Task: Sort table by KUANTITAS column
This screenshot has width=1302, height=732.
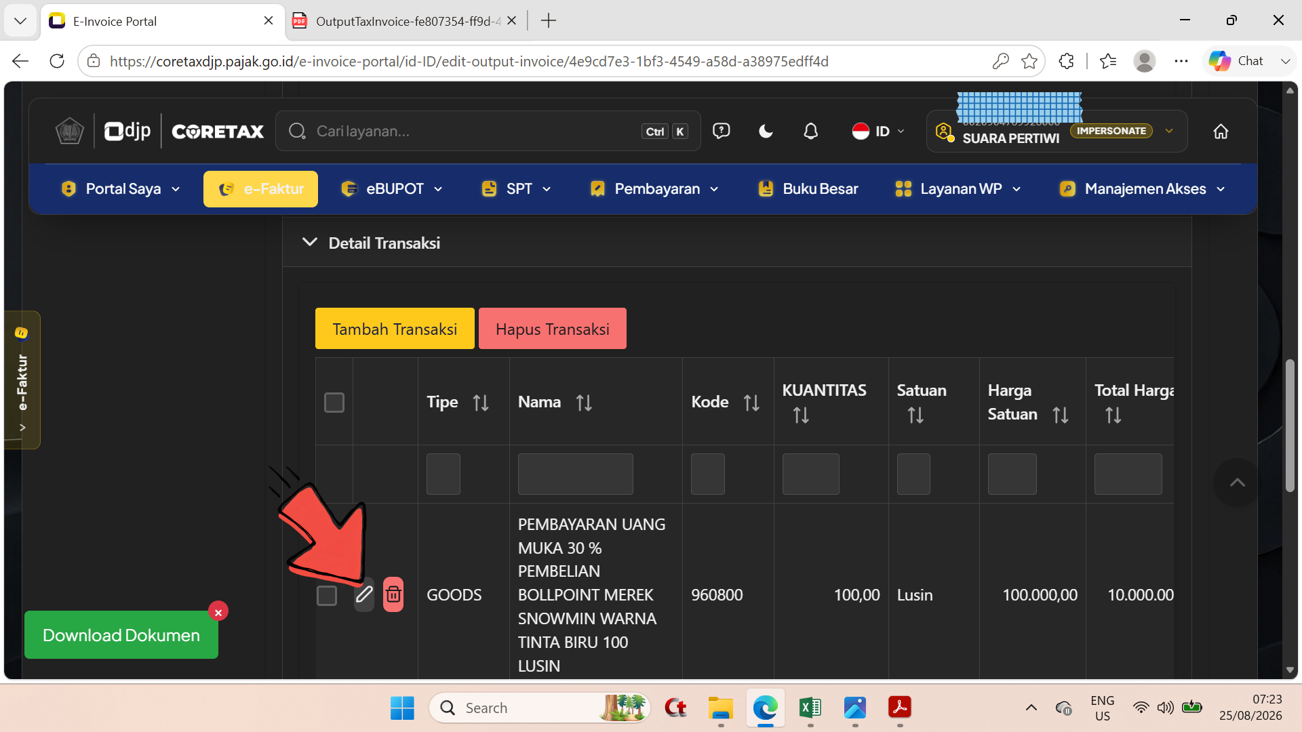Action: click(x=801, y=415)
